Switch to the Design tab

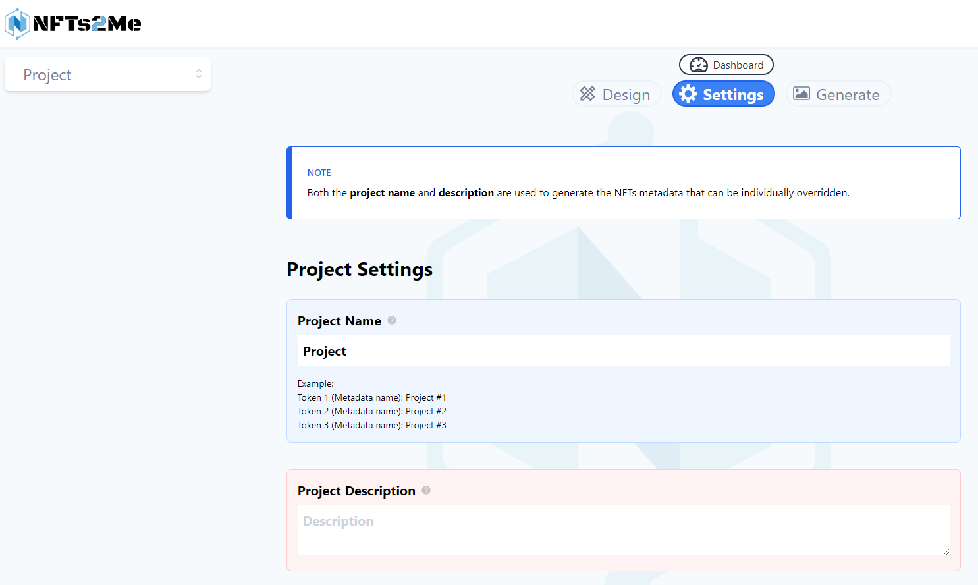(x=626, y=95)
